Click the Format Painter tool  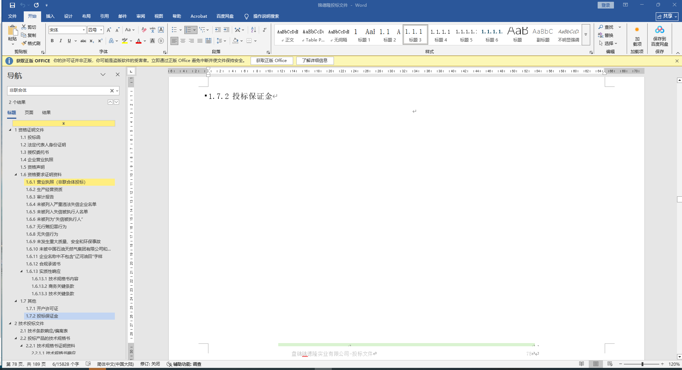coord(31,43)
